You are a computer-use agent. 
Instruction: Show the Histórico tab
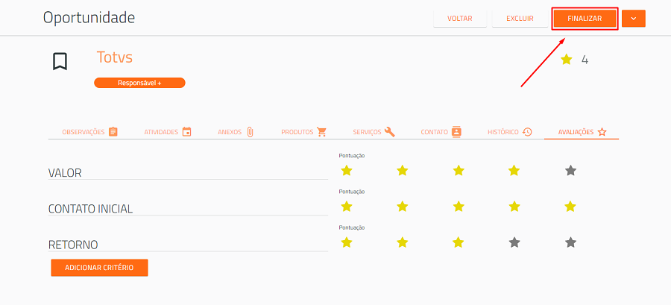[x=510, y=132]
